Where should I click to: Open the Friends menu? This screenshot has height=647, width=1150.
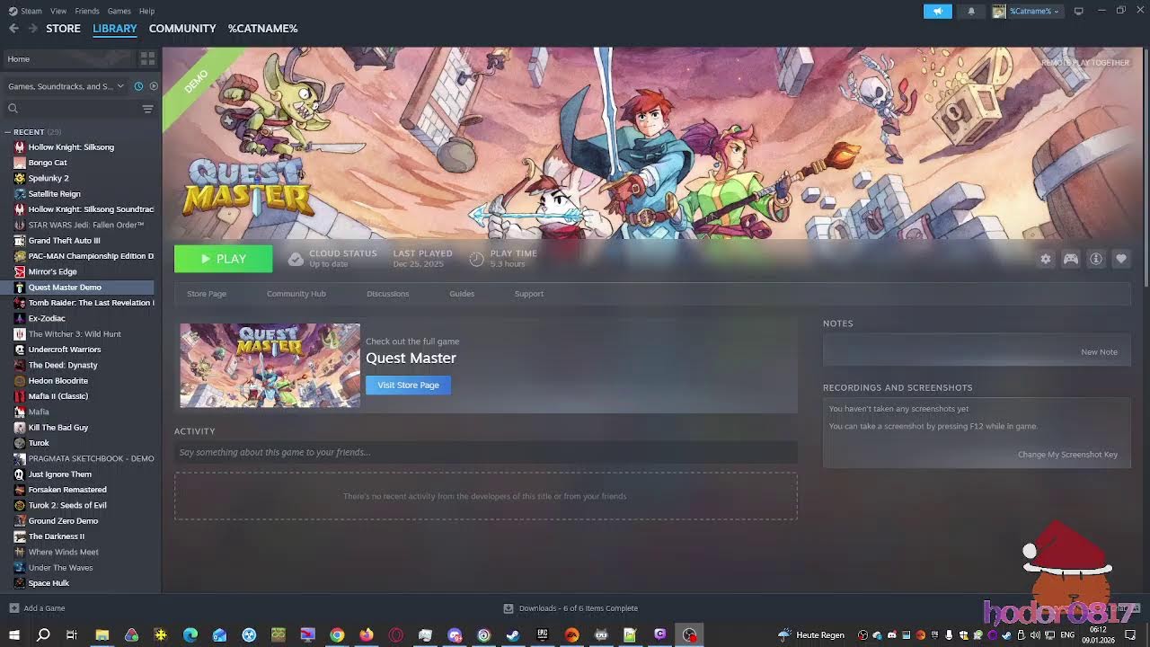pyautogui.click(x=87, y=11)
